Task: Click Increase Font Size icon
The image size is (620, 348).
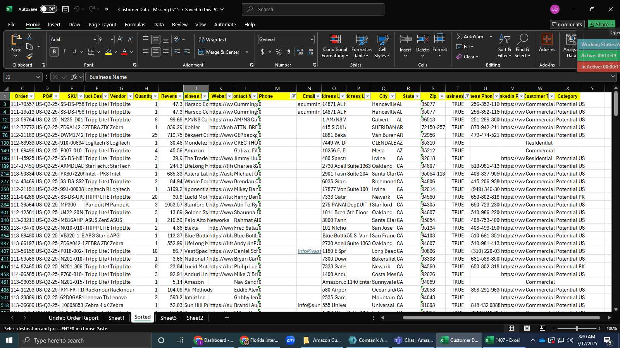Action: (x=120, y=39)
